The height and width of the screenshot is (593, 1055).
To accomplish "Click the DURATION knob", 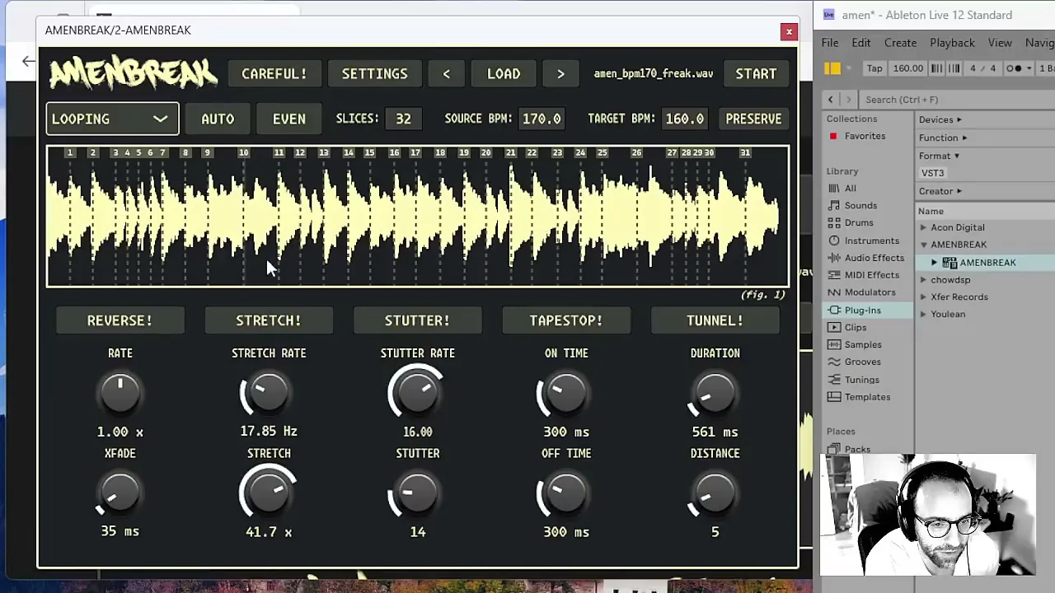I will point(715,394).
